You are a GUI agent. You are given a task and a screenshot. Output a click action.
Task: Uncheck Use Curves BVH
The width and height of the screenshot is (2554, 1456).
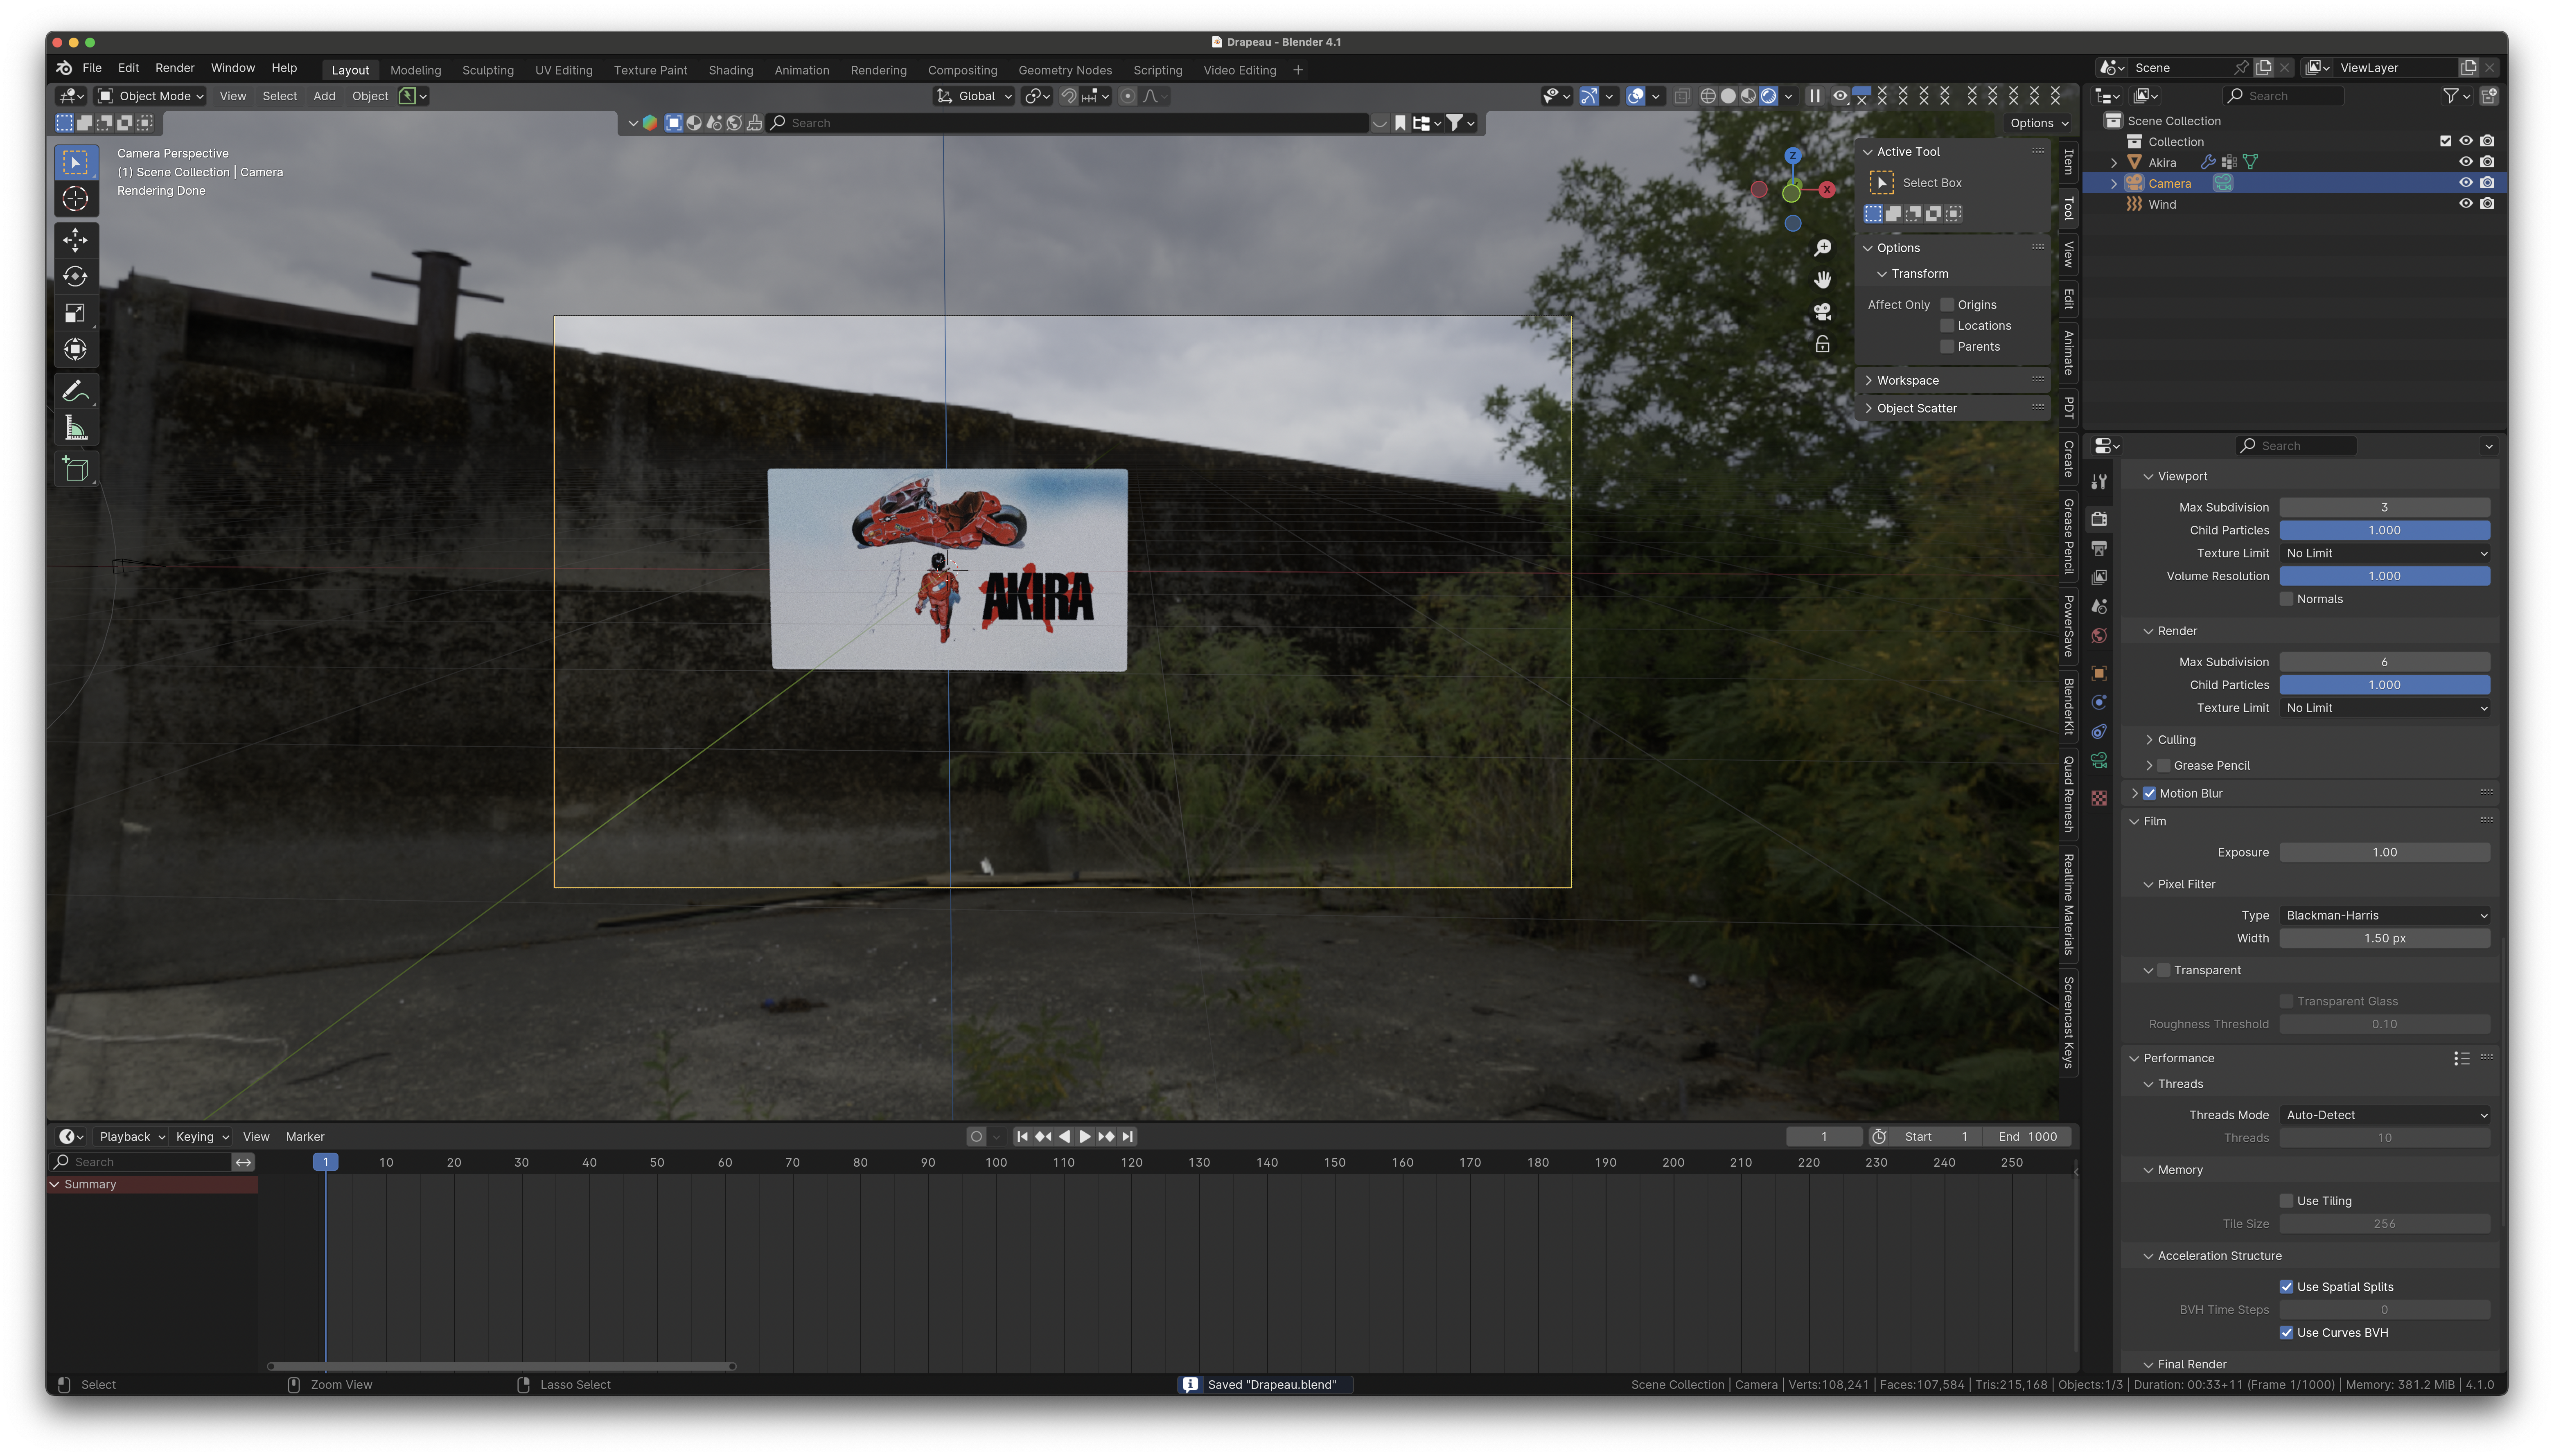2286,1333
